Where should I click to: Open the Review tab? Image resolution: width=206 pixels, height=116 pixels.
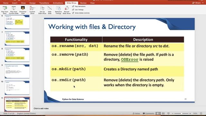coord(83,3)
